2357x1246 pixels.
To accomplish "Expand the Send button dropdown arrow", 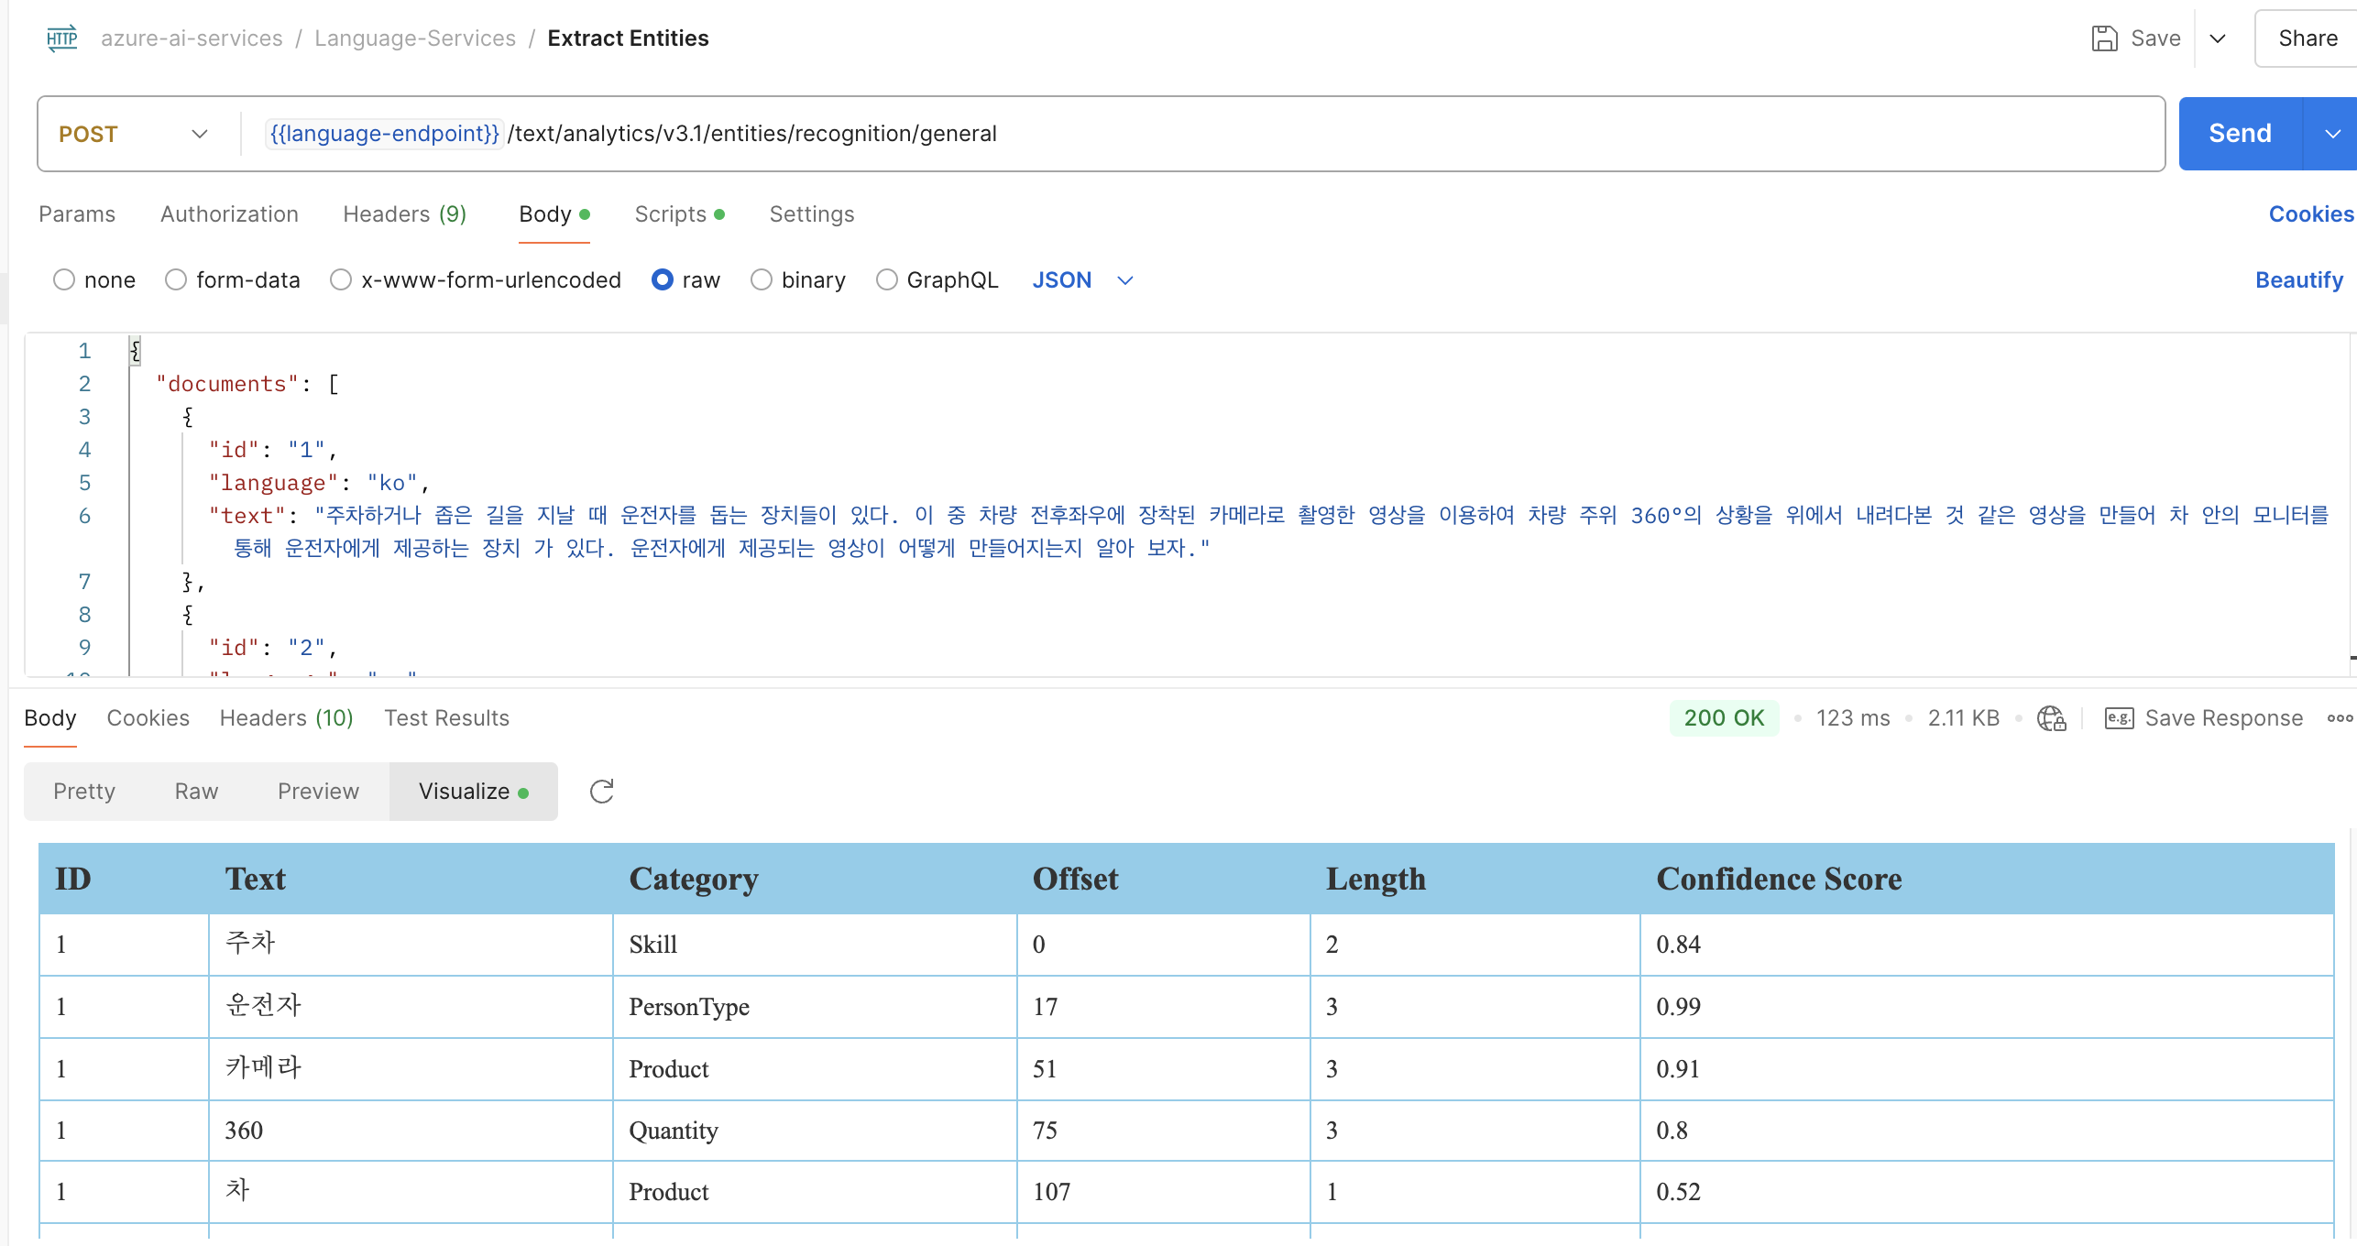I will point(2332,134).
